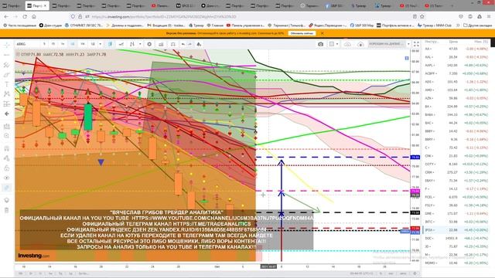Open the compare symbols icon
Screen dimensions: 495x278
coord(121,44)
